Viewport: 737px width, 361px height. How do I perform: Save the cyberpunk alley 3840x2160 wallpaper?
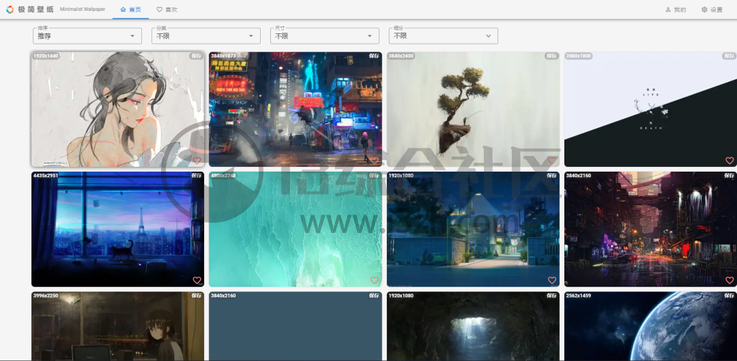[x=729, y=176]
